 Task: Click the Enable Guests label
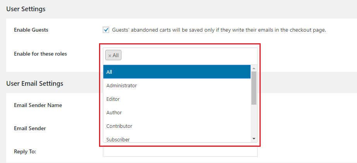click(x=31, y=30)
